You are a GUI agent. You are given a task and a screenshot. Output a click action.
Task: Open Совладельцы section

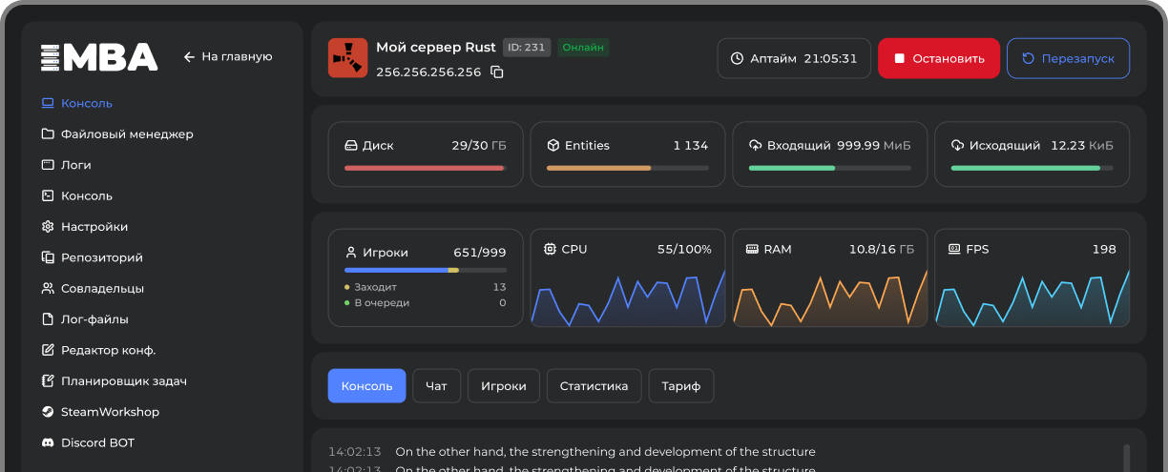102,288
